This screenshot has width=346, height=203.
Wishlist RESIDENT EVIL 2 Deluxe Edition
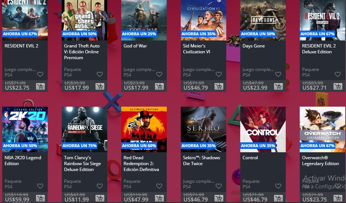(338, 74)
